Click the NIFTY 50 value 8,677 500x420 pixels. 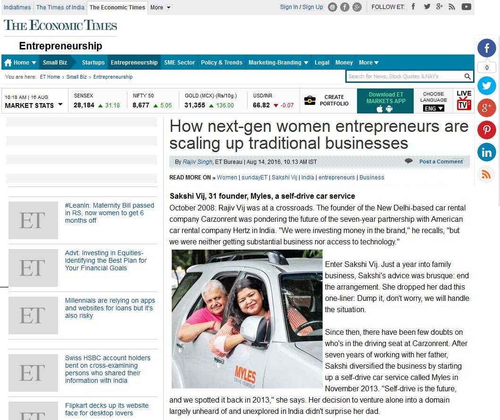(x=141, y=105)
